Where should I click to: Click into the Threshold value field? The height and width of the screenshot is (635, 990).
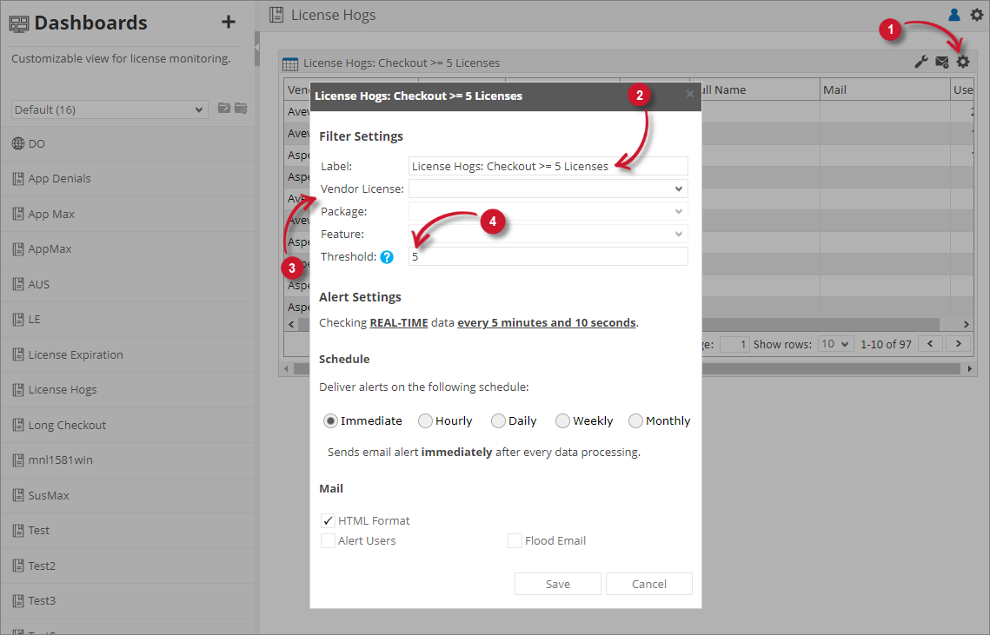[548, 257]
